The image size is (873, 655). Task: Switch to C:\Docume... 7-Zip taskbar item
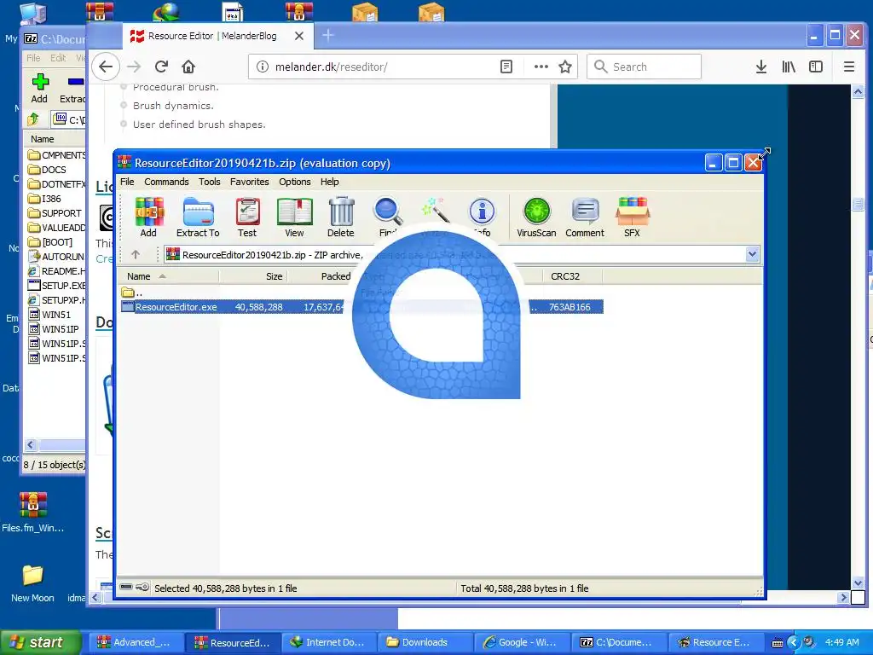pos(617,642)
